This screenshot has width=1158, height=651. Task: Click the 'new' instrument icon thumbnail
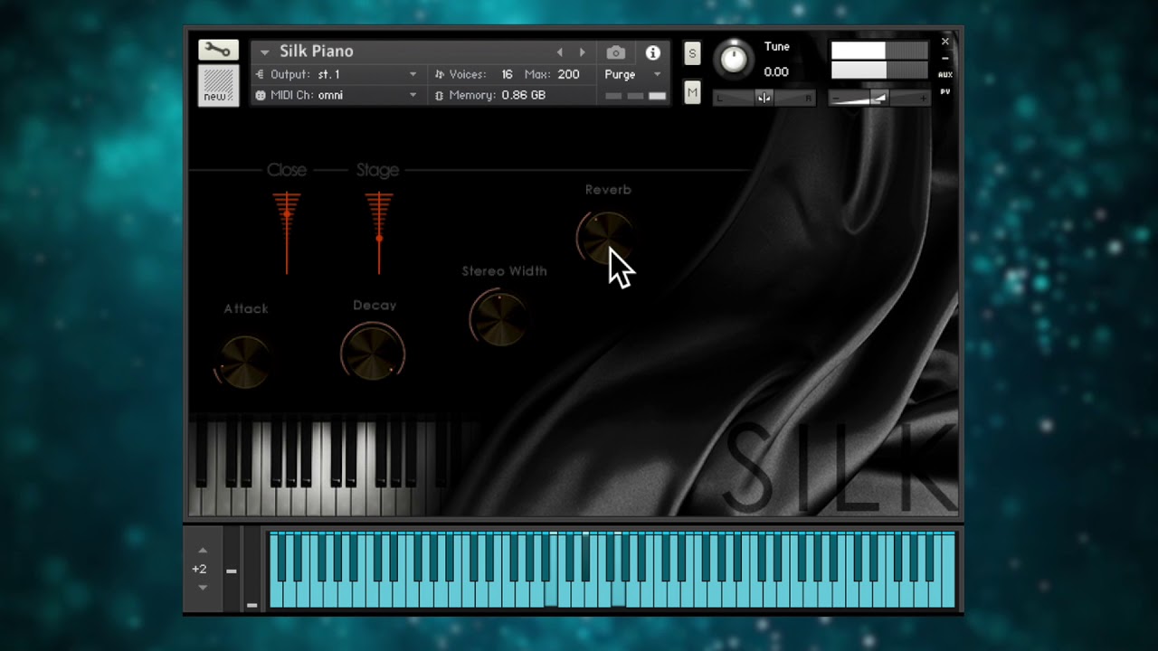click(218, 86)
